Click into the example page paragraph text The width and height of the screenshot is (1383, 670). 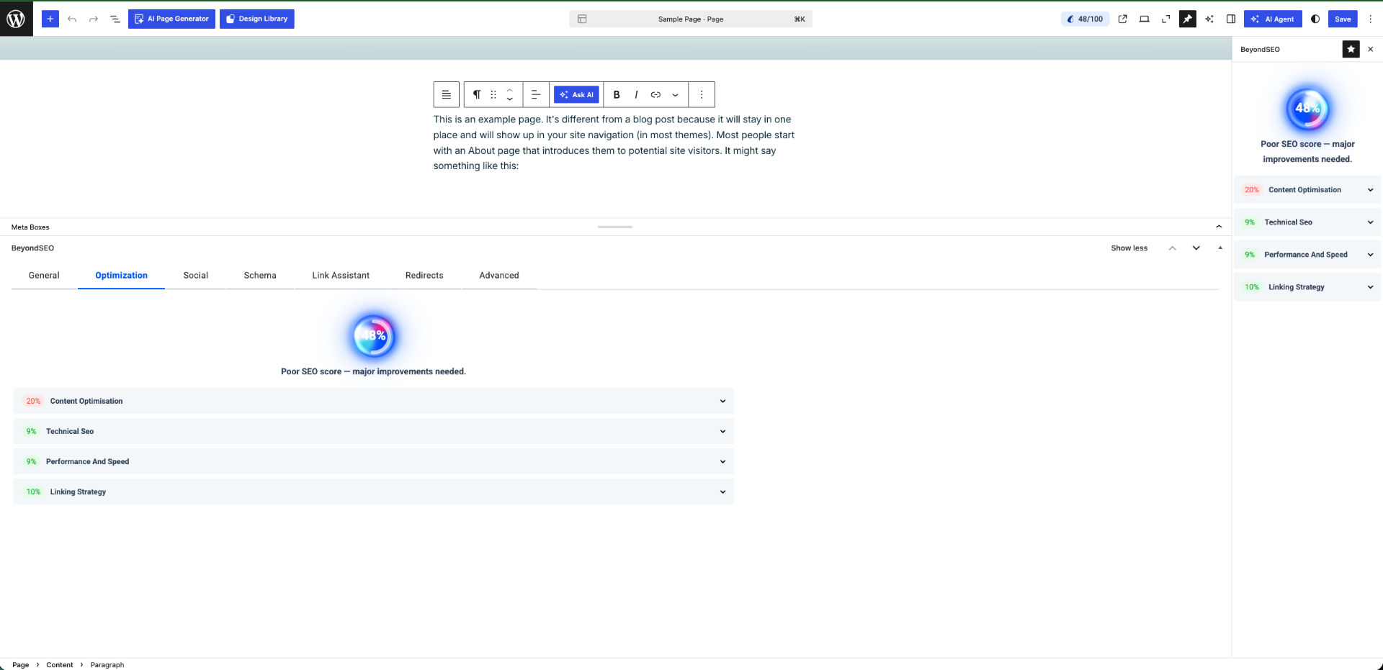pos(614,142)
